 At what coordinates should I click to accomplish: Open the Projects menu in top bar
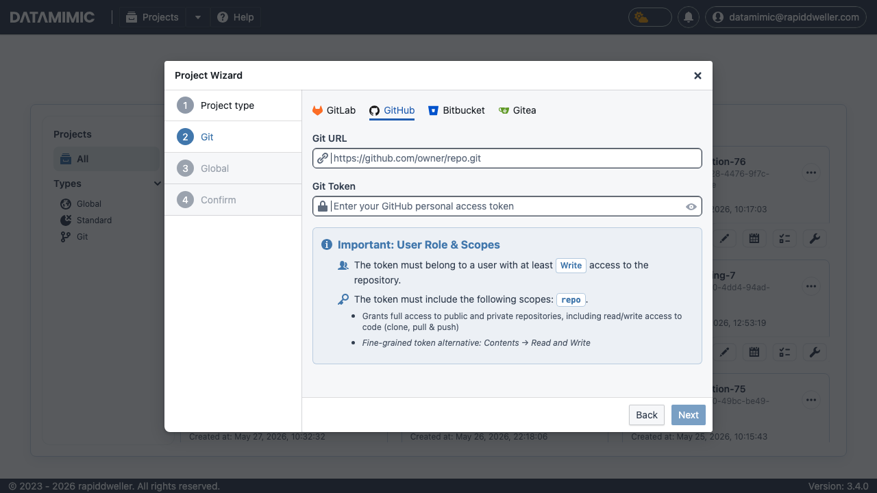153,17
